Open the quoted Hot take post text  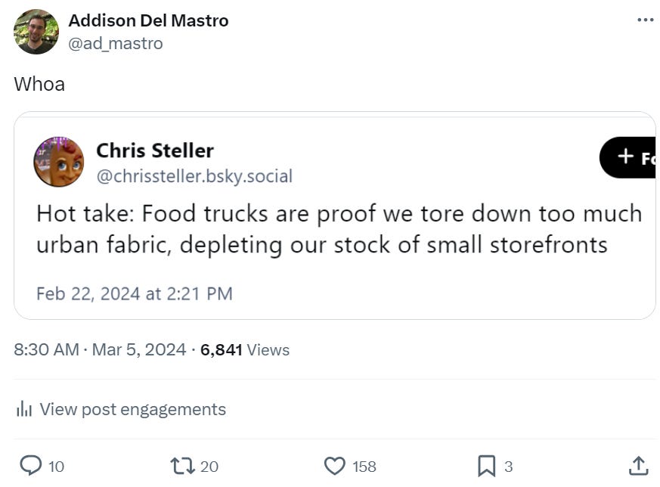tap(339, 229)
